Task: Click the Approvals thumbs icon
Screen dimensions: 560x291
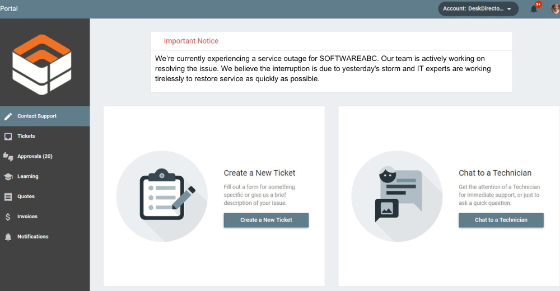Action: [x=8, y=157]
